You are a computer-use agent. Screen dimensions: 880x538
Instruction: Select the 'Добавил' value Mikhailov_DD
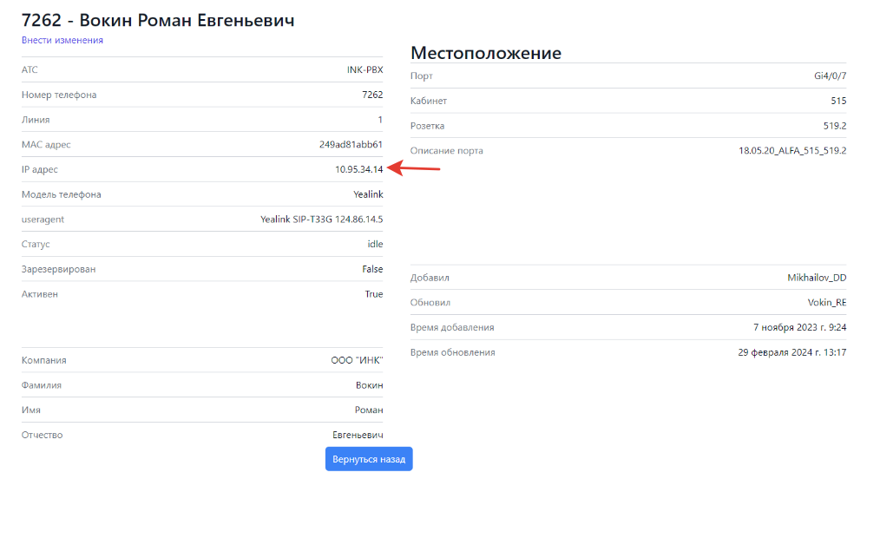click(817, 278)
